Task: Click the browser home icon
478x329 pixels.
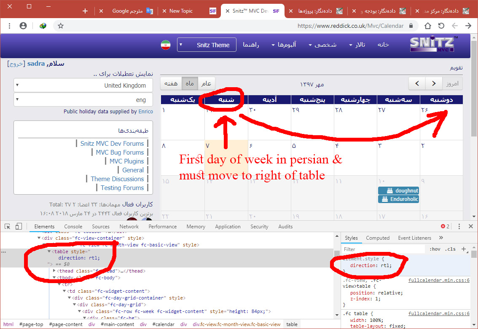Action: [x=427, y=26]
